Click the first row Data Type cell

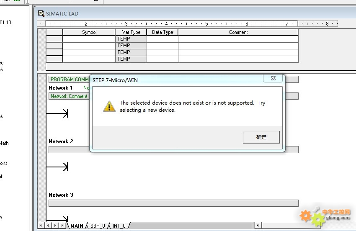[163, 39]
